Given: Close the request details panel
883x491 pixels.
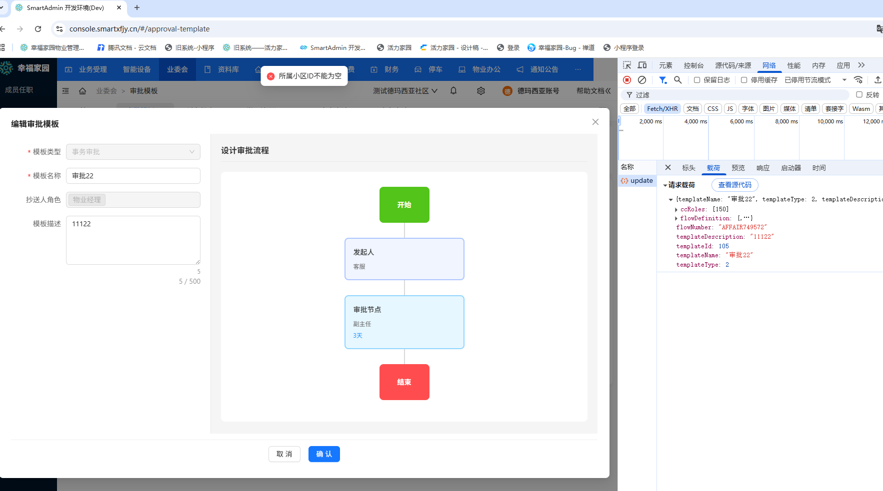Looking at the screenshot, I should coord(667,168).
